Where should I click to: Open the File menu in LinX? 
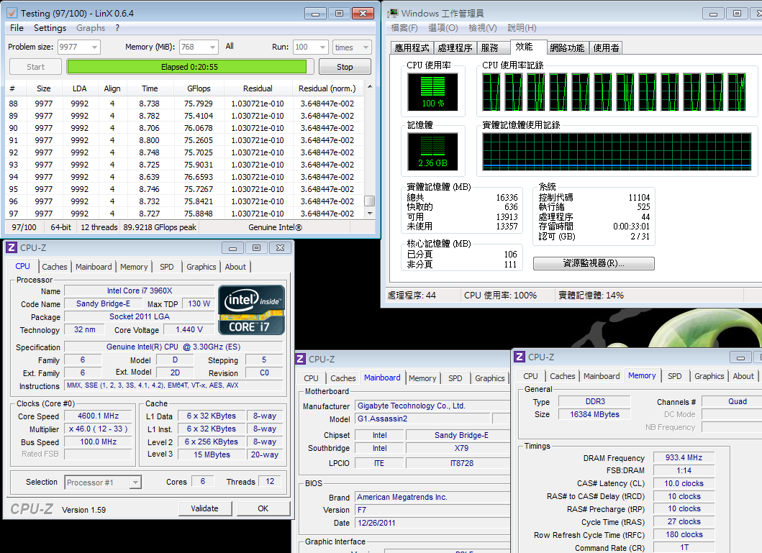pyautogui.click(x=17, y=27)
